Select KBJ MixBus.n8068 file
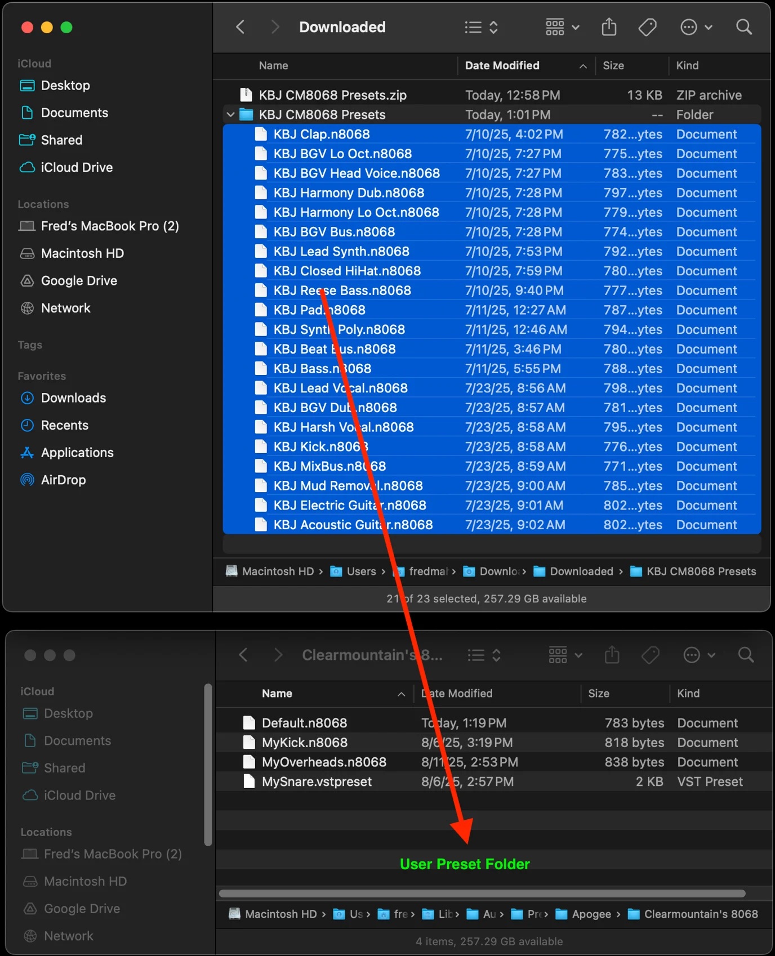 (492, 466)
